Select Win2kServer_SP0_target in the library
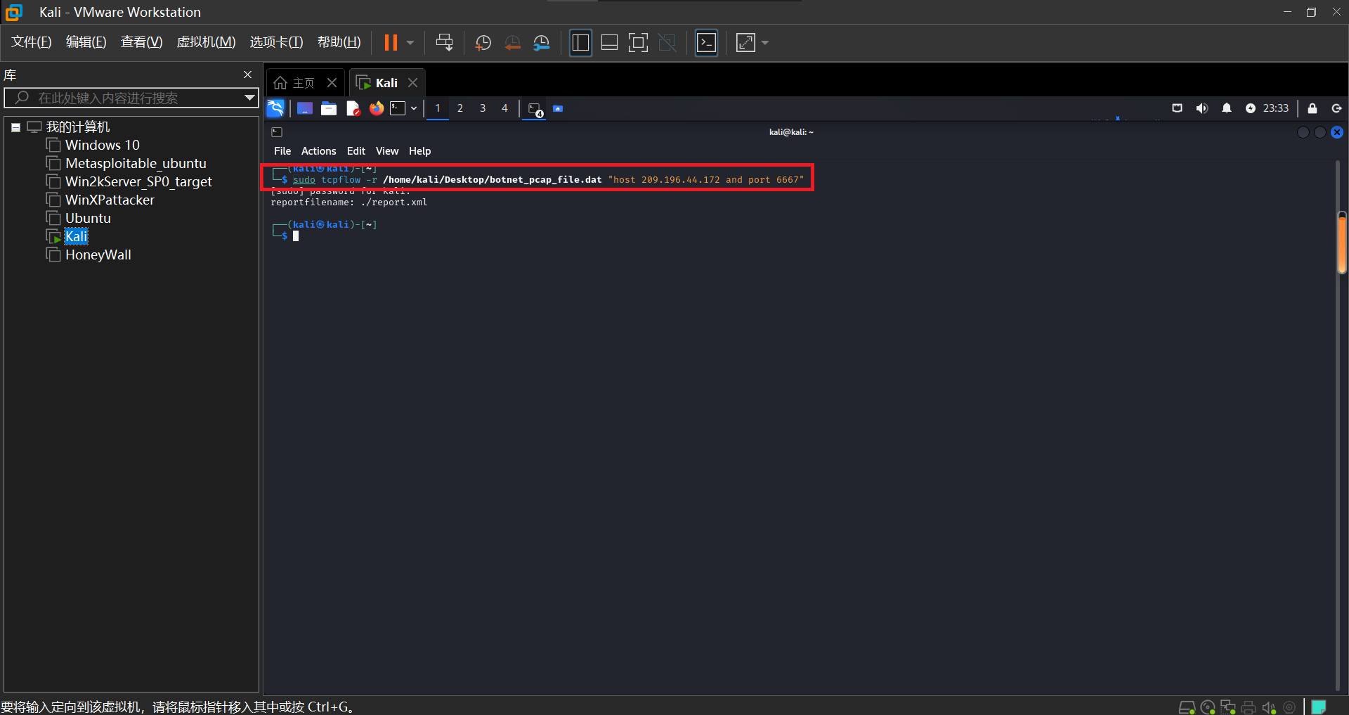Viewport: 1349px width, 715px height. coord(138,181)
